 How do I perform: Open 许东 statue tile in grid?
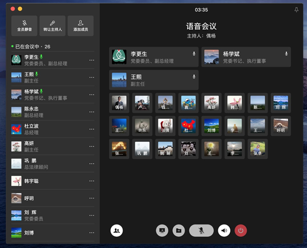click(142, 126)
